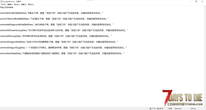
Task: Click the 100% zoom level in status bar
Action: (x=170, y=109)
